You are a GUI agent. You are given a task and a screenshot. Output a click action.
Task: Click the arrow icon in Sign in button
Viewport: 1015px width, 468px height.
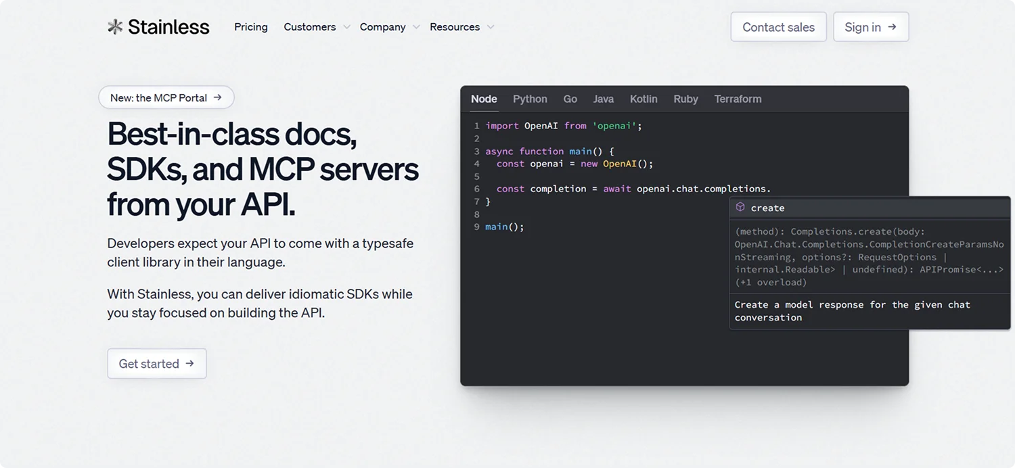coord(892,27)
